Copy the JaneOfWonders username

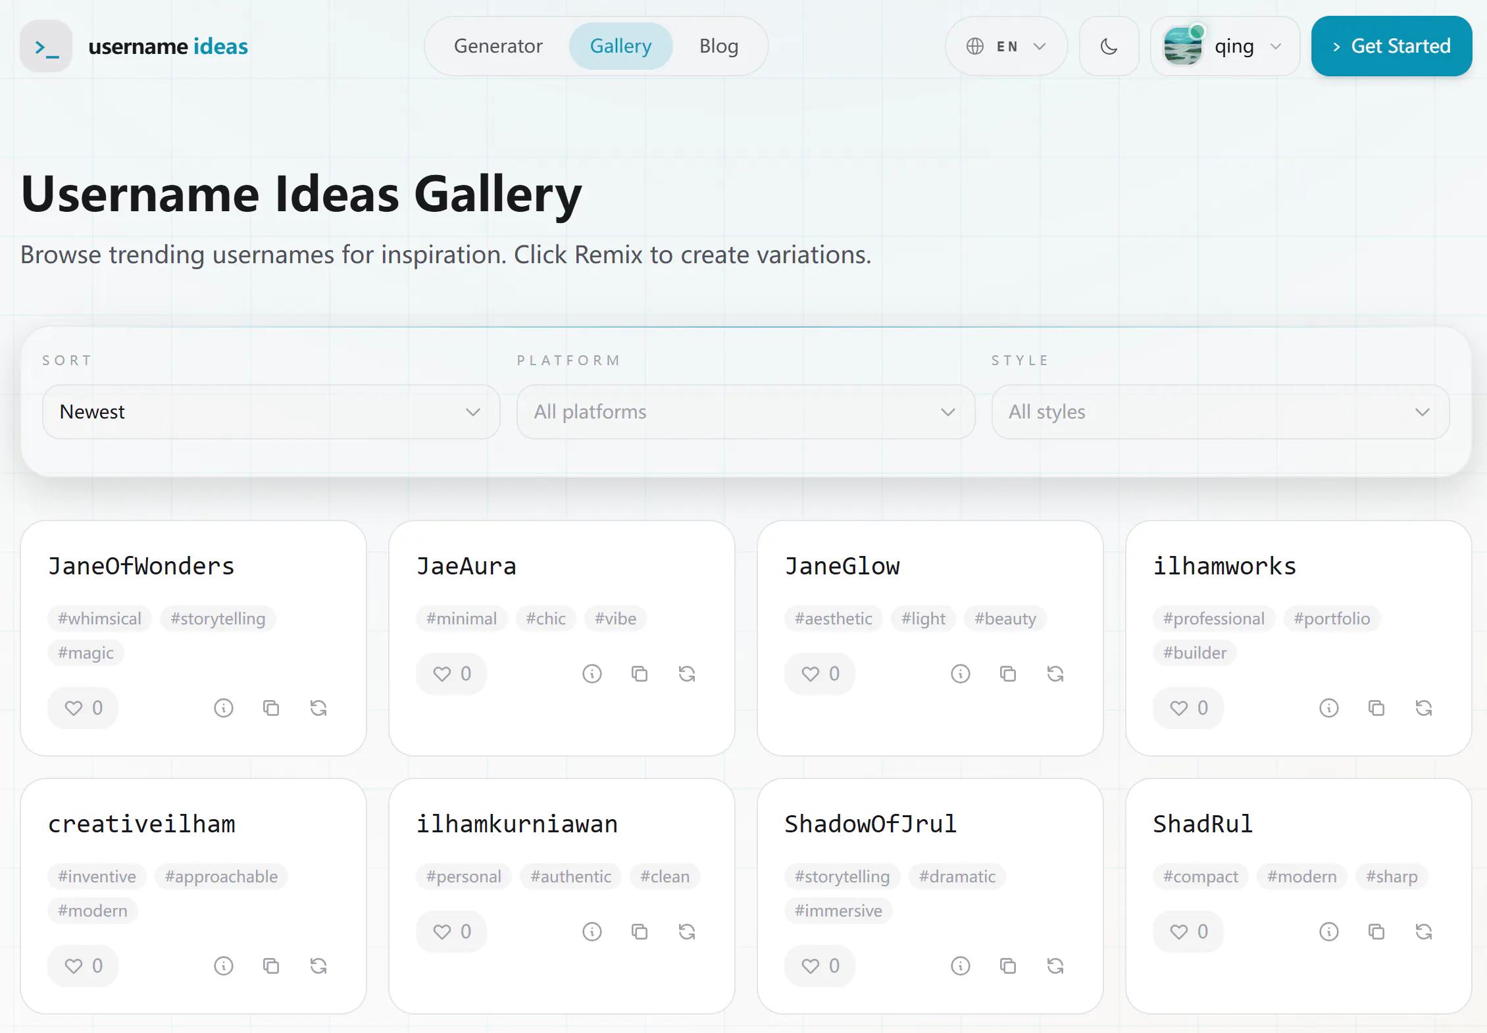tap(271, 708)
